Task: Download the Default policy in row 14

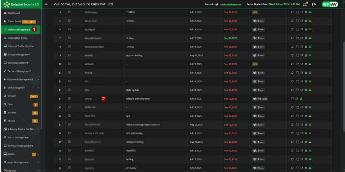Action: tap(301, 99)
